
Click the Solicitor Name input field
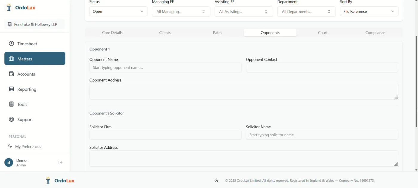coord(322,135)
